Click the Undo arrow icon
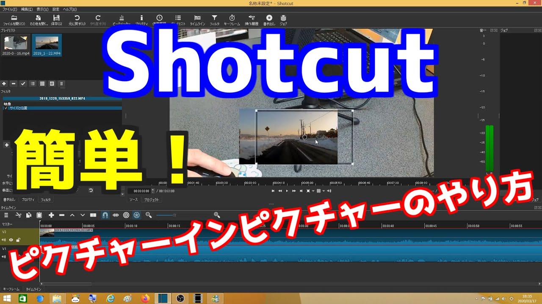 click(77, 18)
